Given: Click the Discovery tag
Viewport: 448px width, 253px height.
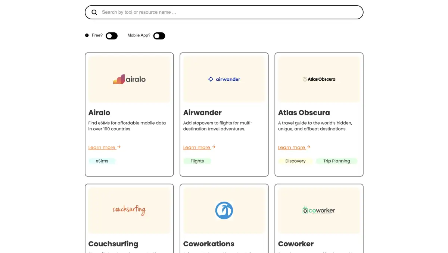Looking at the screenshot, I should (x=295, y=161).
